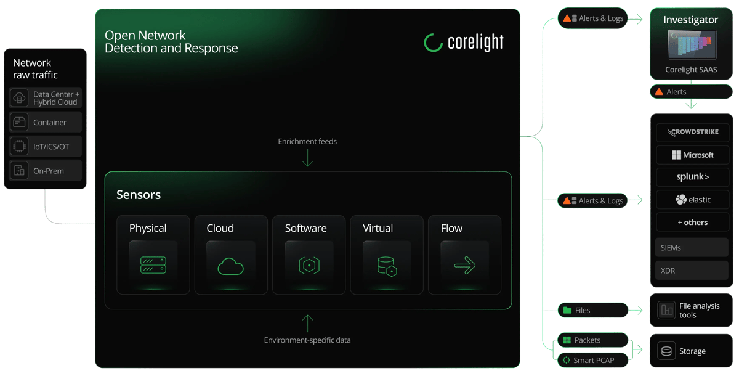Click the Physical sensor server icon
This screenshot has width=739, height=376.
click(153, 266)
